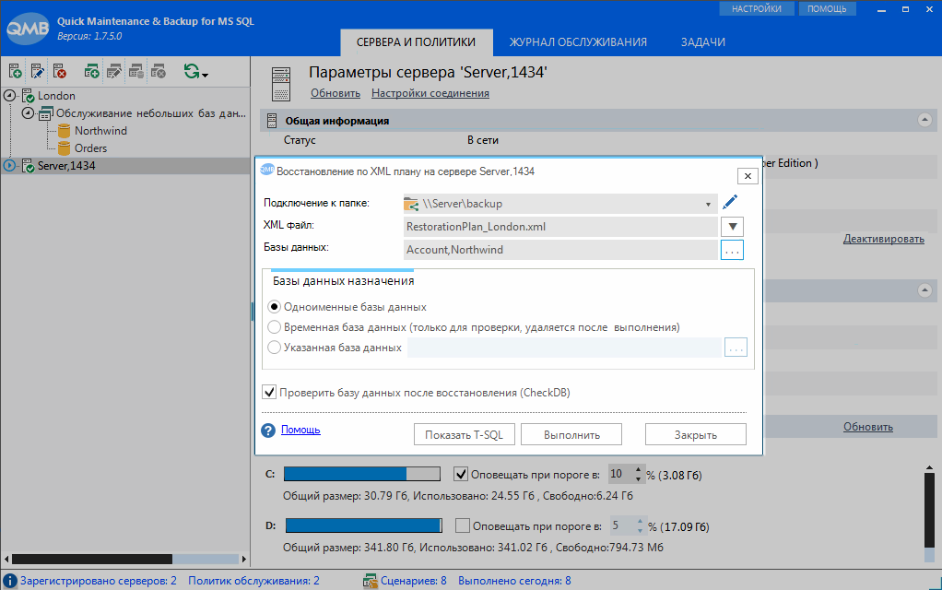Click the server tree horizontal scrollbar
Screen dimensions: 942x590
tap(125, 559)
